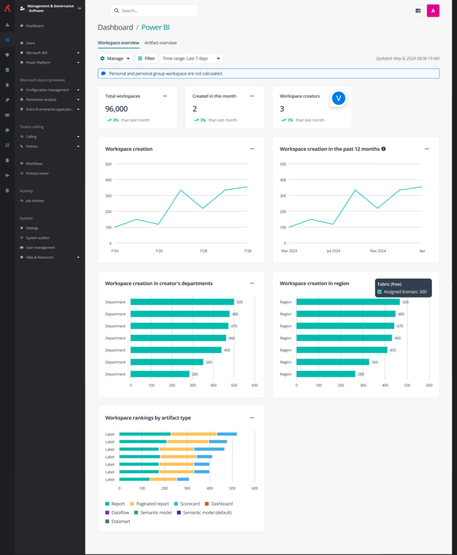Click the search magnifier icon
457x555 pixels.
click(117, 10)
